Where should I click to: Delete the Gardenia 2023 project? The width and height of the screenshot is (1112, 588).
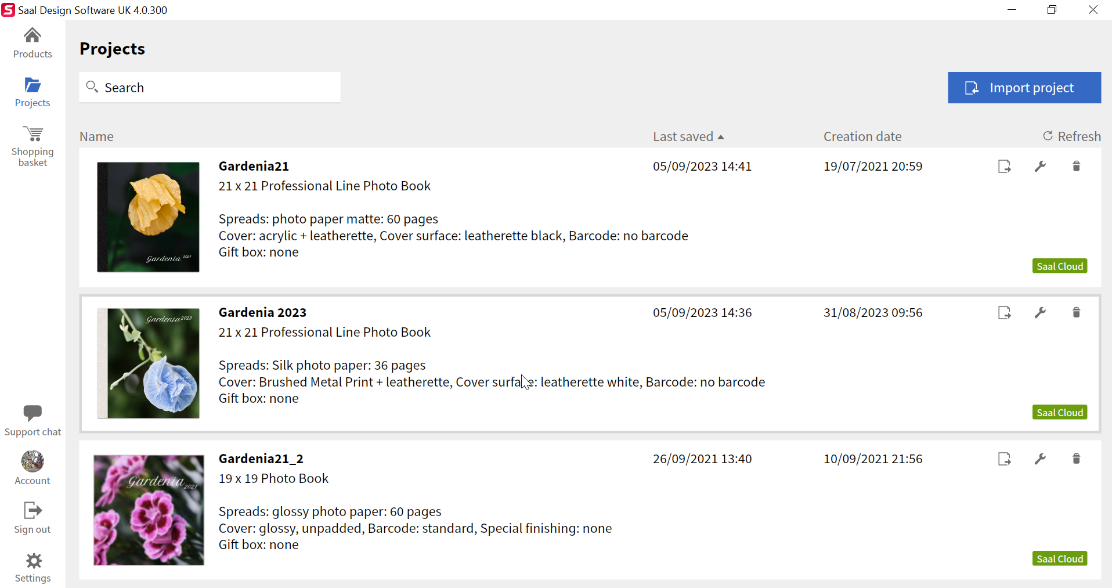(x=1076, y=313)
